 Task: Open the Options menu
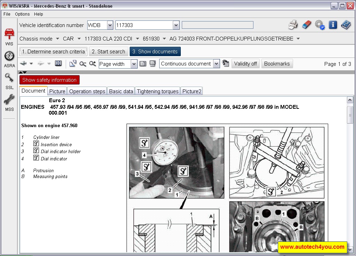click(x=22, y=14)
